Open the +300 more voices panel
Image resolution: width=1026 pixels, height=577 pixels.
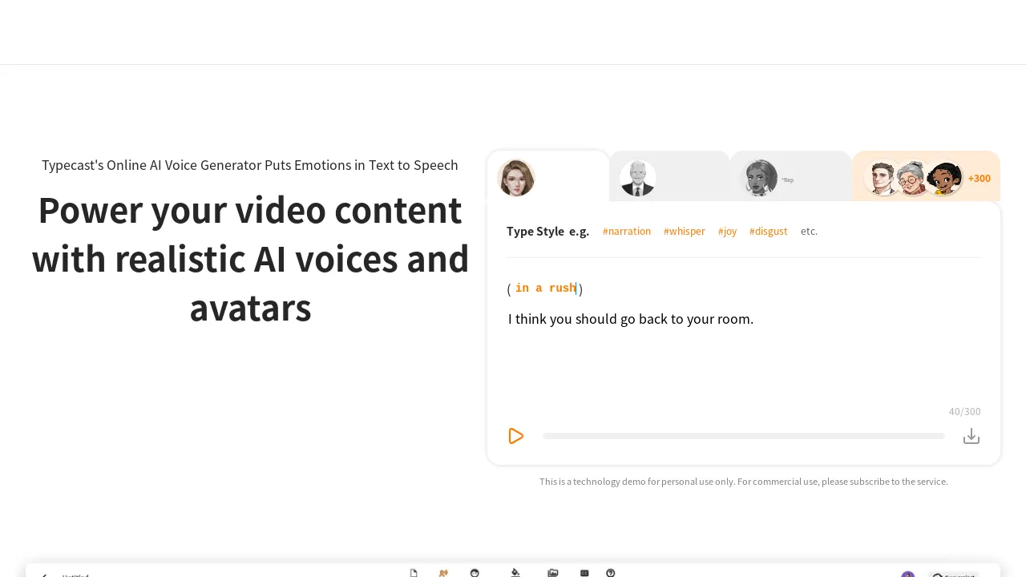(926, 176)
